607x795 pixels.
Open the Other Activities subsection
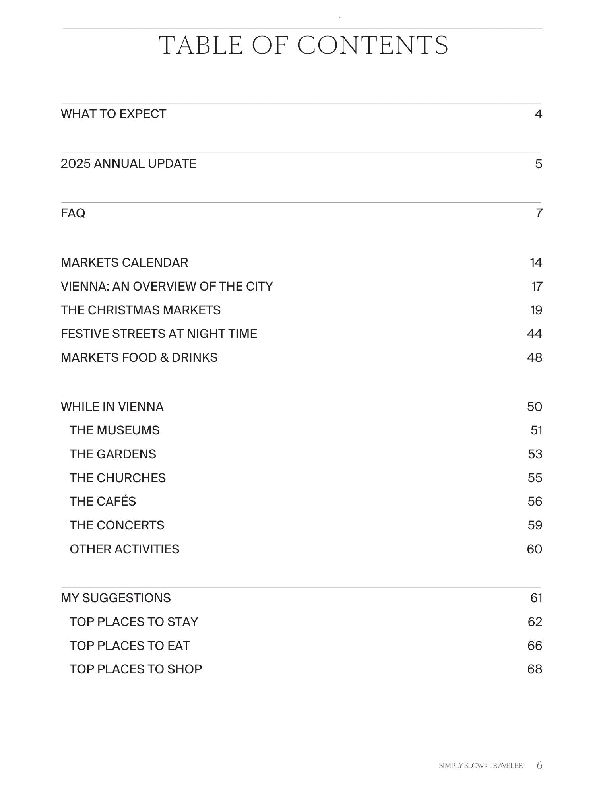coord(124,549)
